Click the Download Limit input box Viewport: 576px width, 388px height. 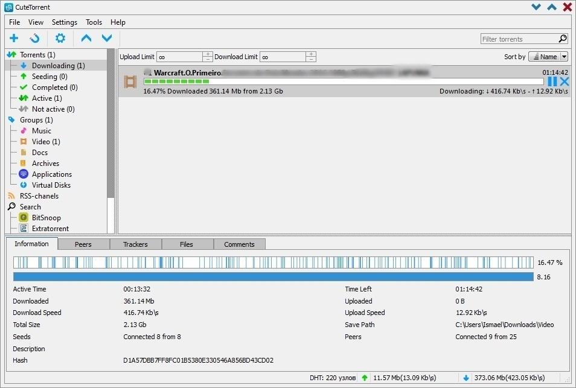[x=283, y=57]
